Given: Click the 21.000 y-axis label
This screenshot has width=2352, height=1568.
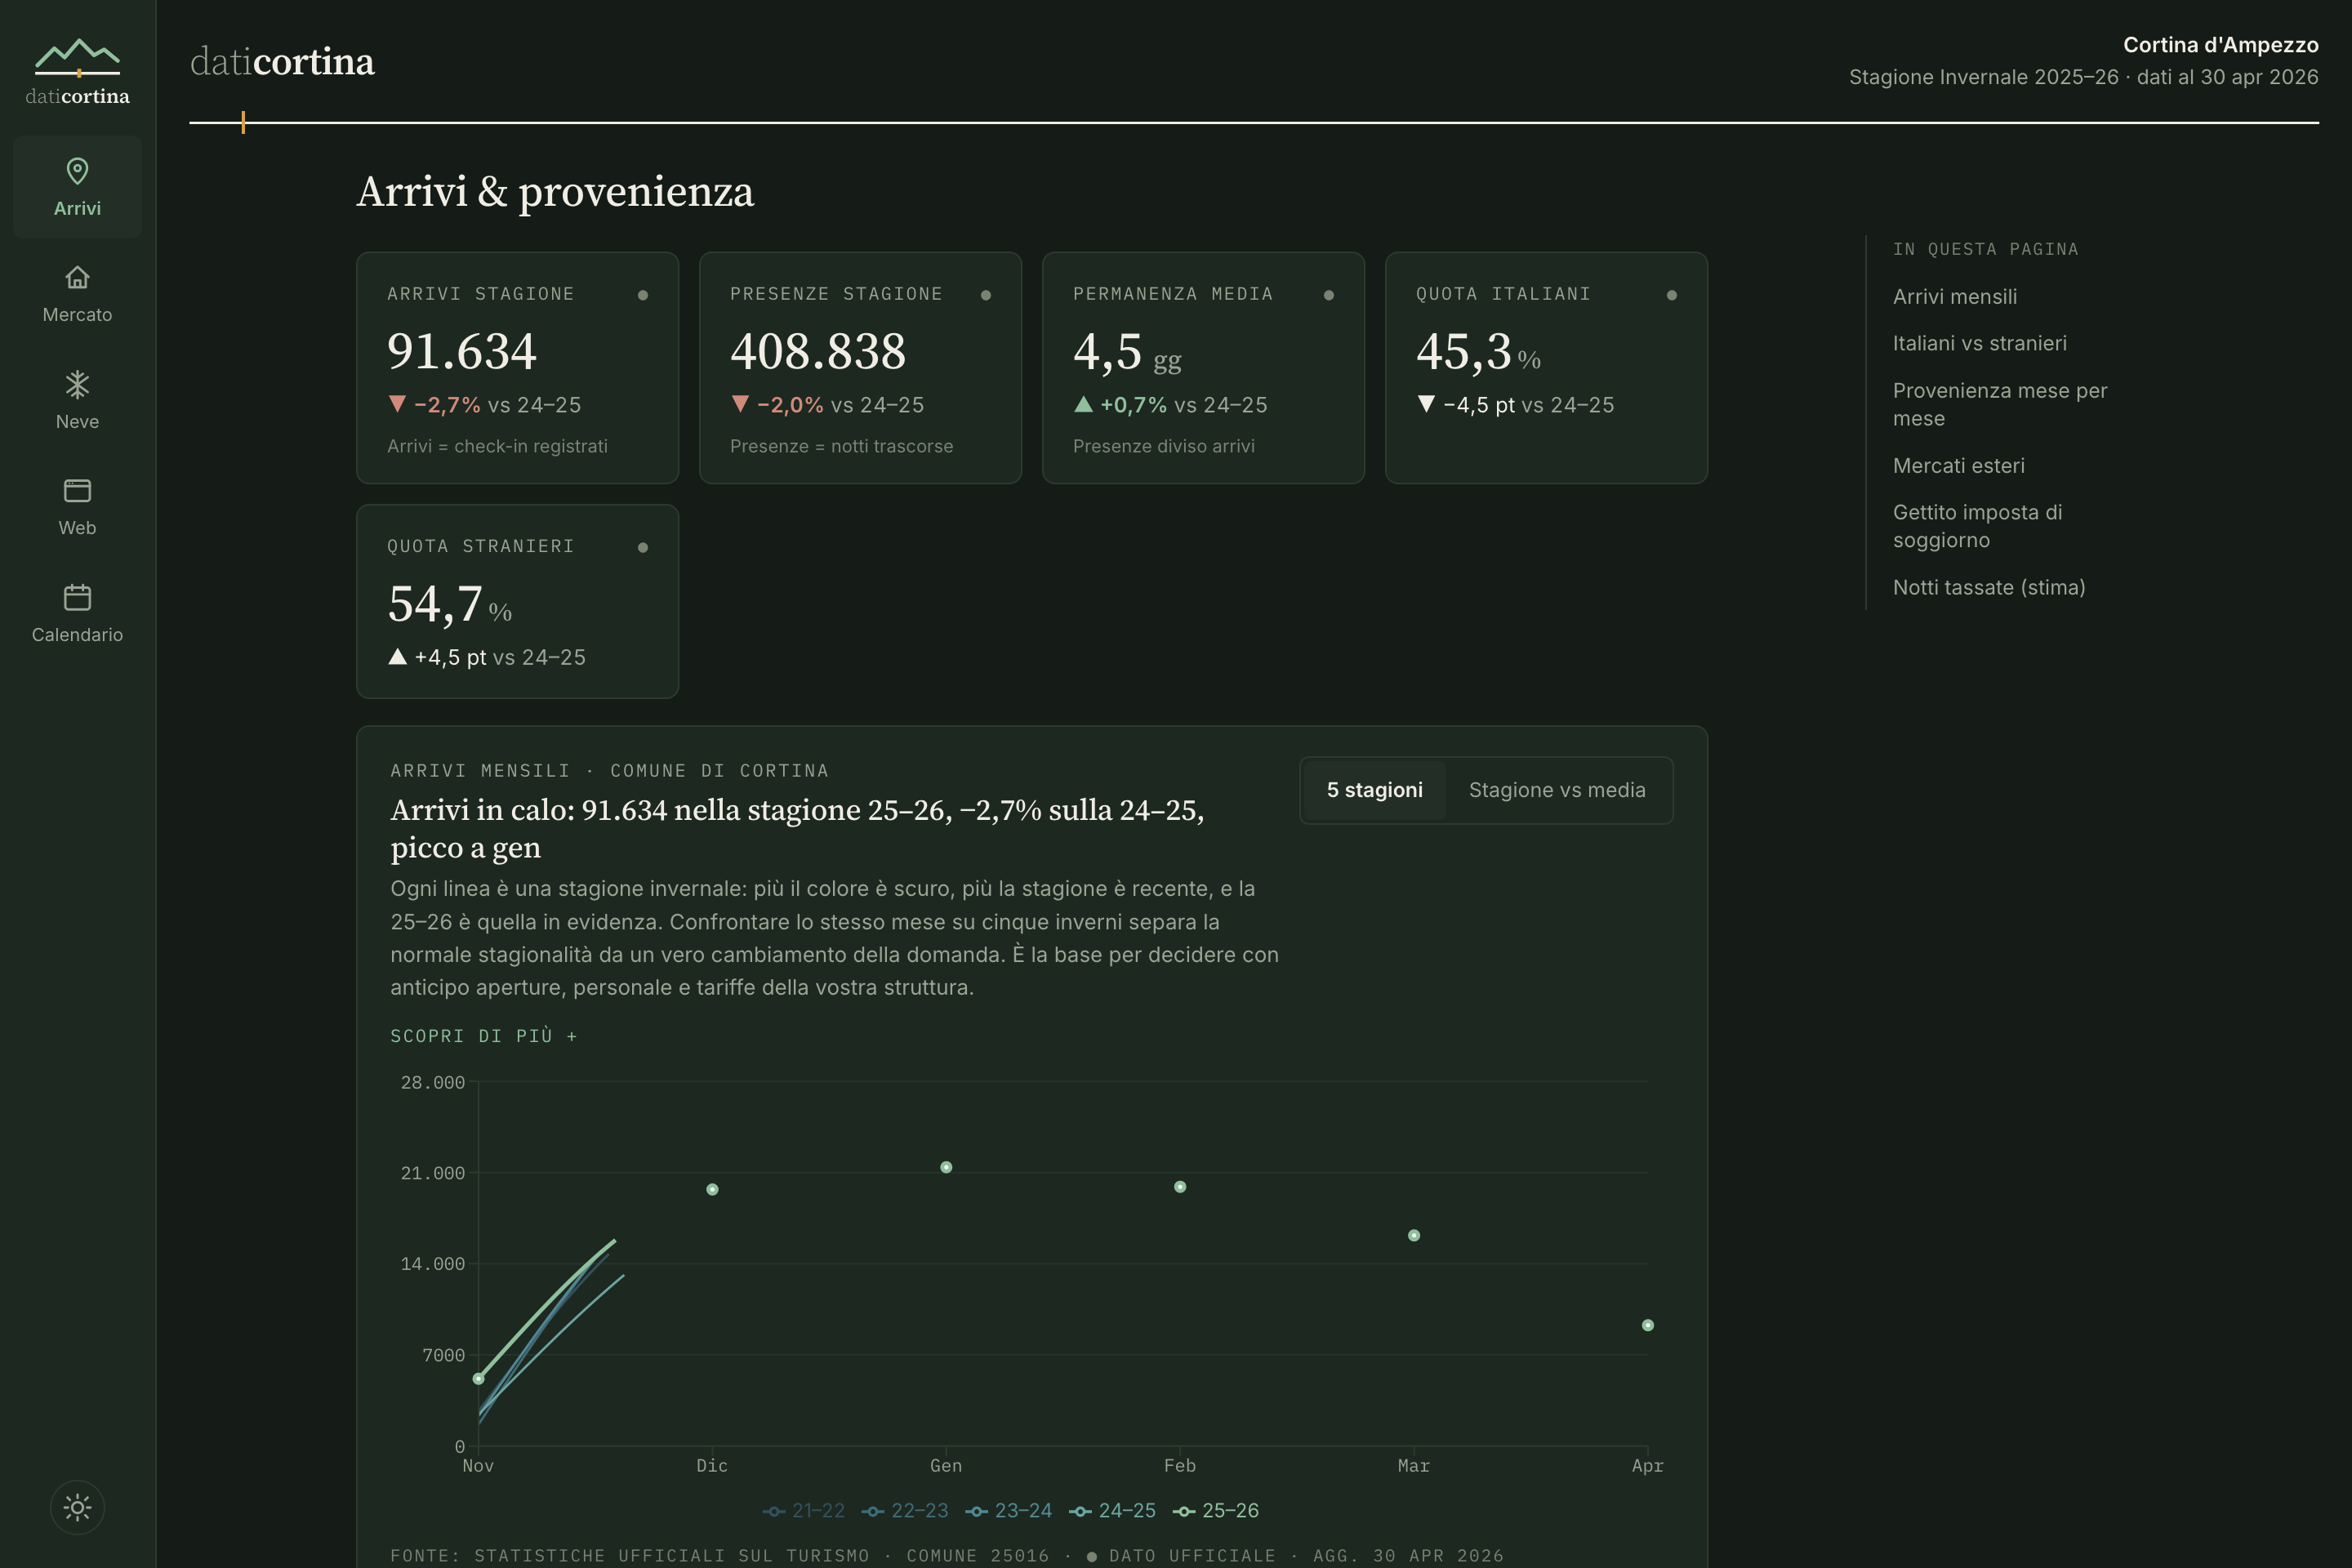Looking at the screenshot, I should 432,1173.
